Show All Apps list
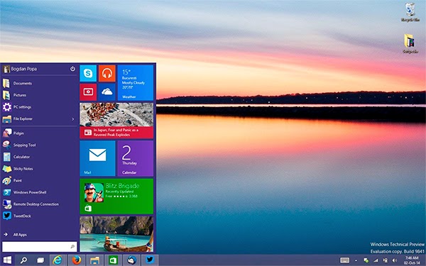This screenshot has height=266, width=426. 39,235
